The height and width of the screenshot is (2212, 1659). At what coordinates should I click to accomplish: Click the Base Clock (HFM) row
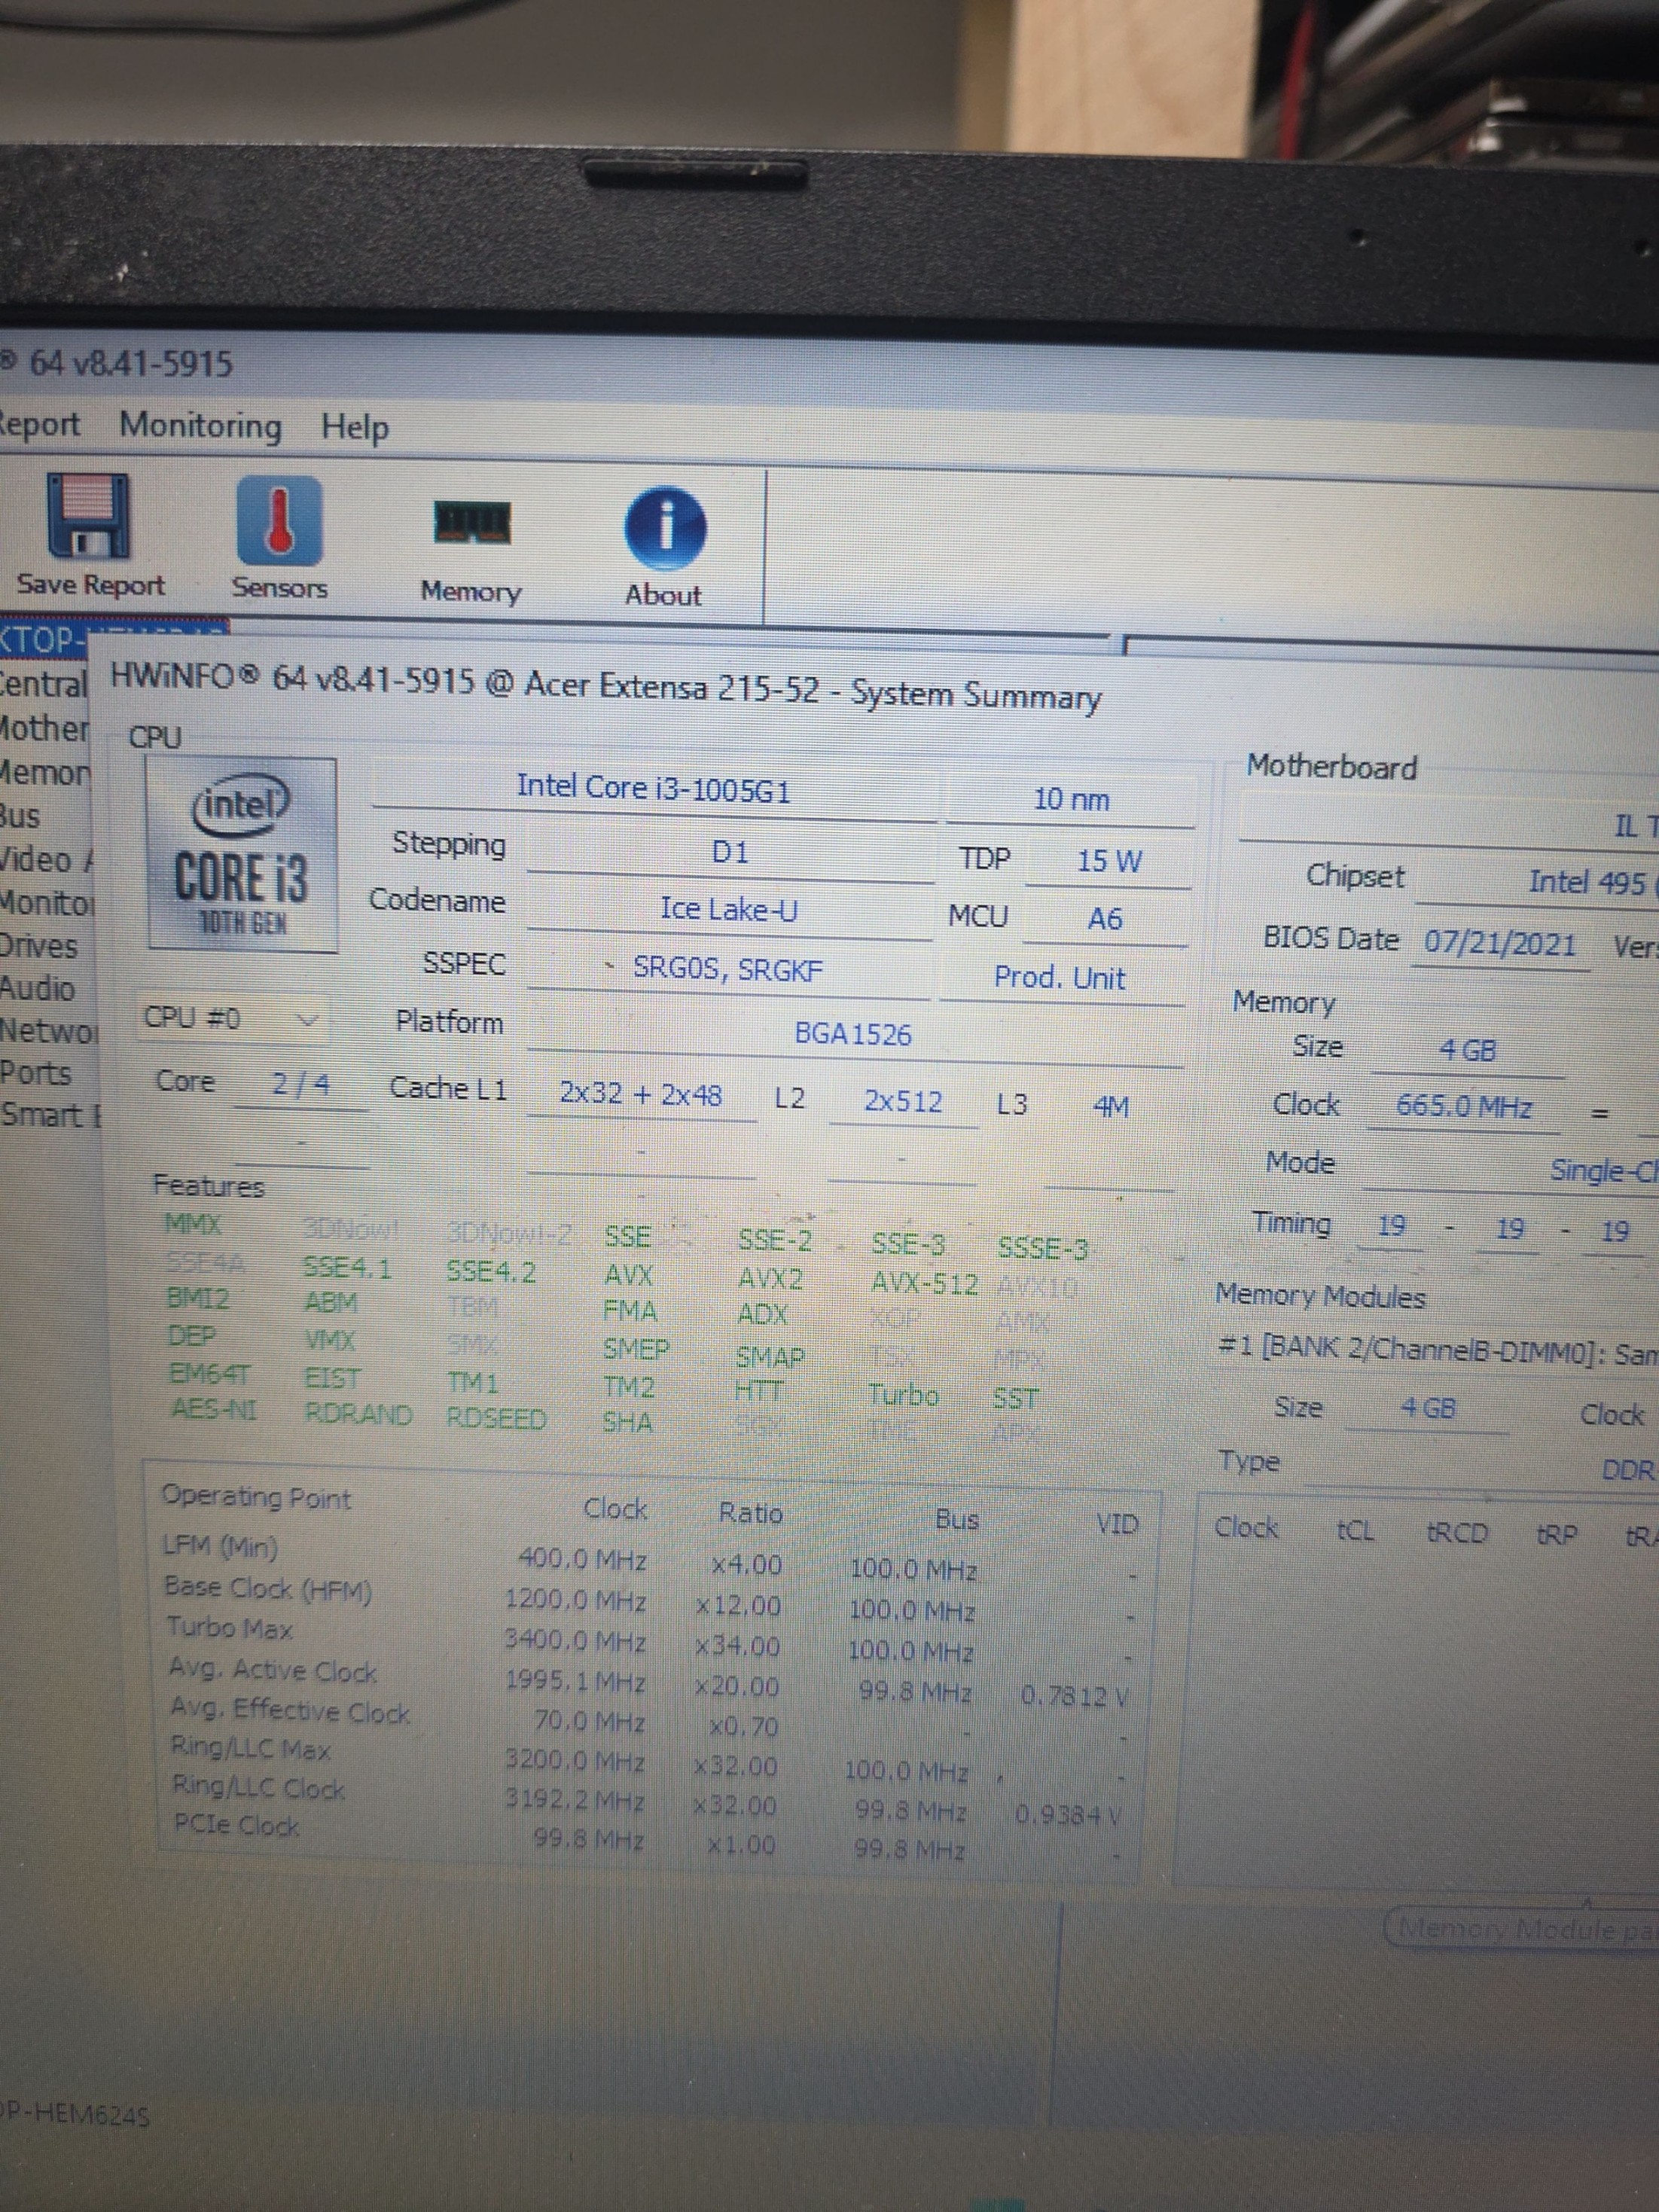click(x=649, y=1600)
